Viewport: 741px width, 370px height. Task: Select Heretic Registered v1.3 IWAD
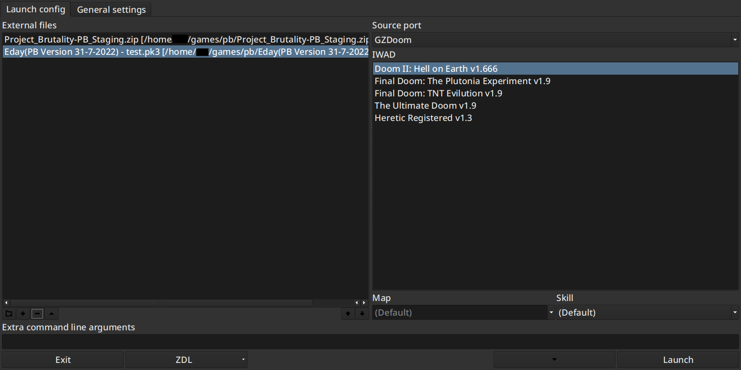coord(555,118)
